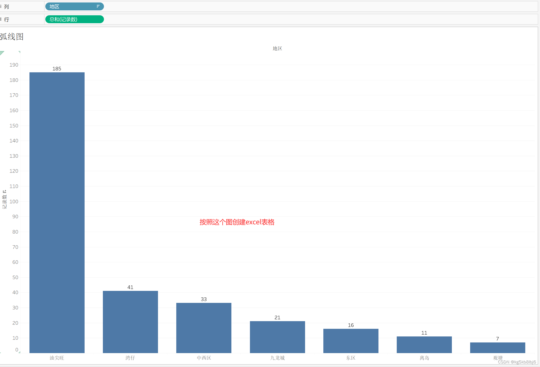Click the 记录数 vertical axis title

pos(4,202)
